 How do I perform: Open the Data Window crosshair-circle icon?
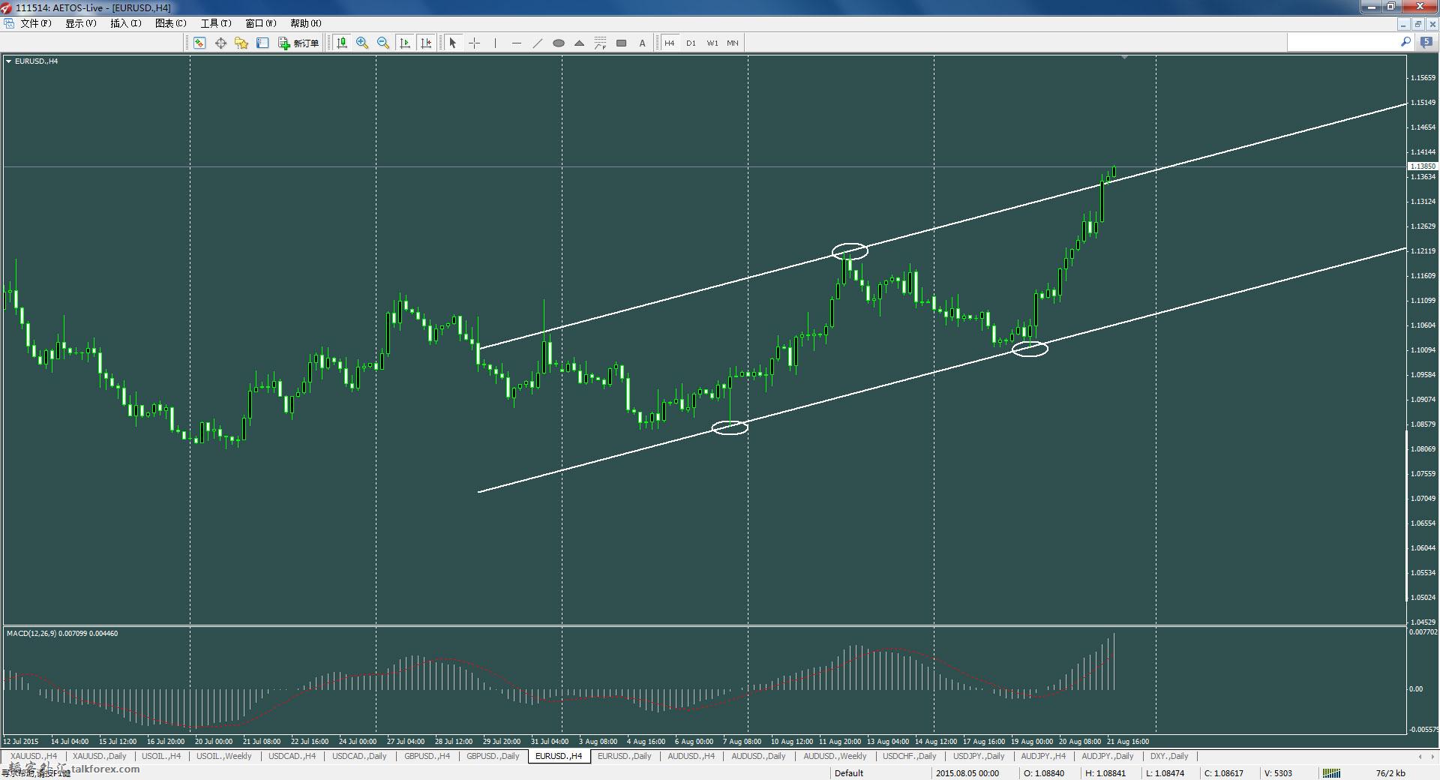click(220, 43)
